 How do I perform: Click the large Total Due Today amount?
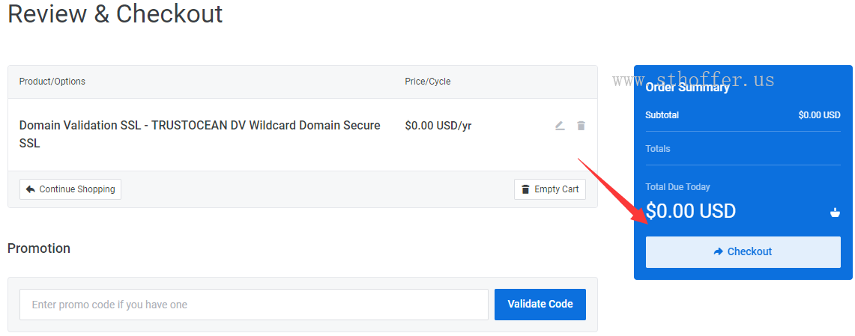coord(691,211)
